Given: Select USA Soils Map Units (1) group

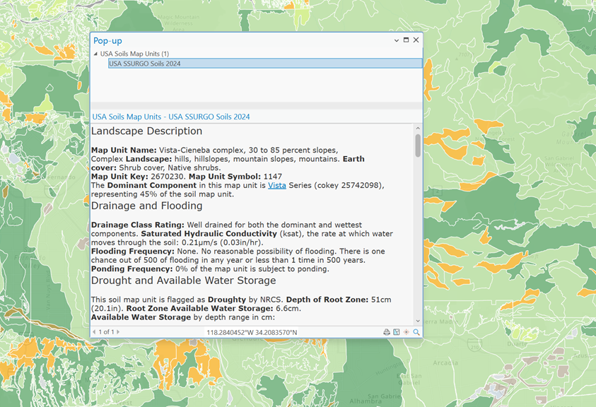Looking at the screenshot, I should click(134, 54).
